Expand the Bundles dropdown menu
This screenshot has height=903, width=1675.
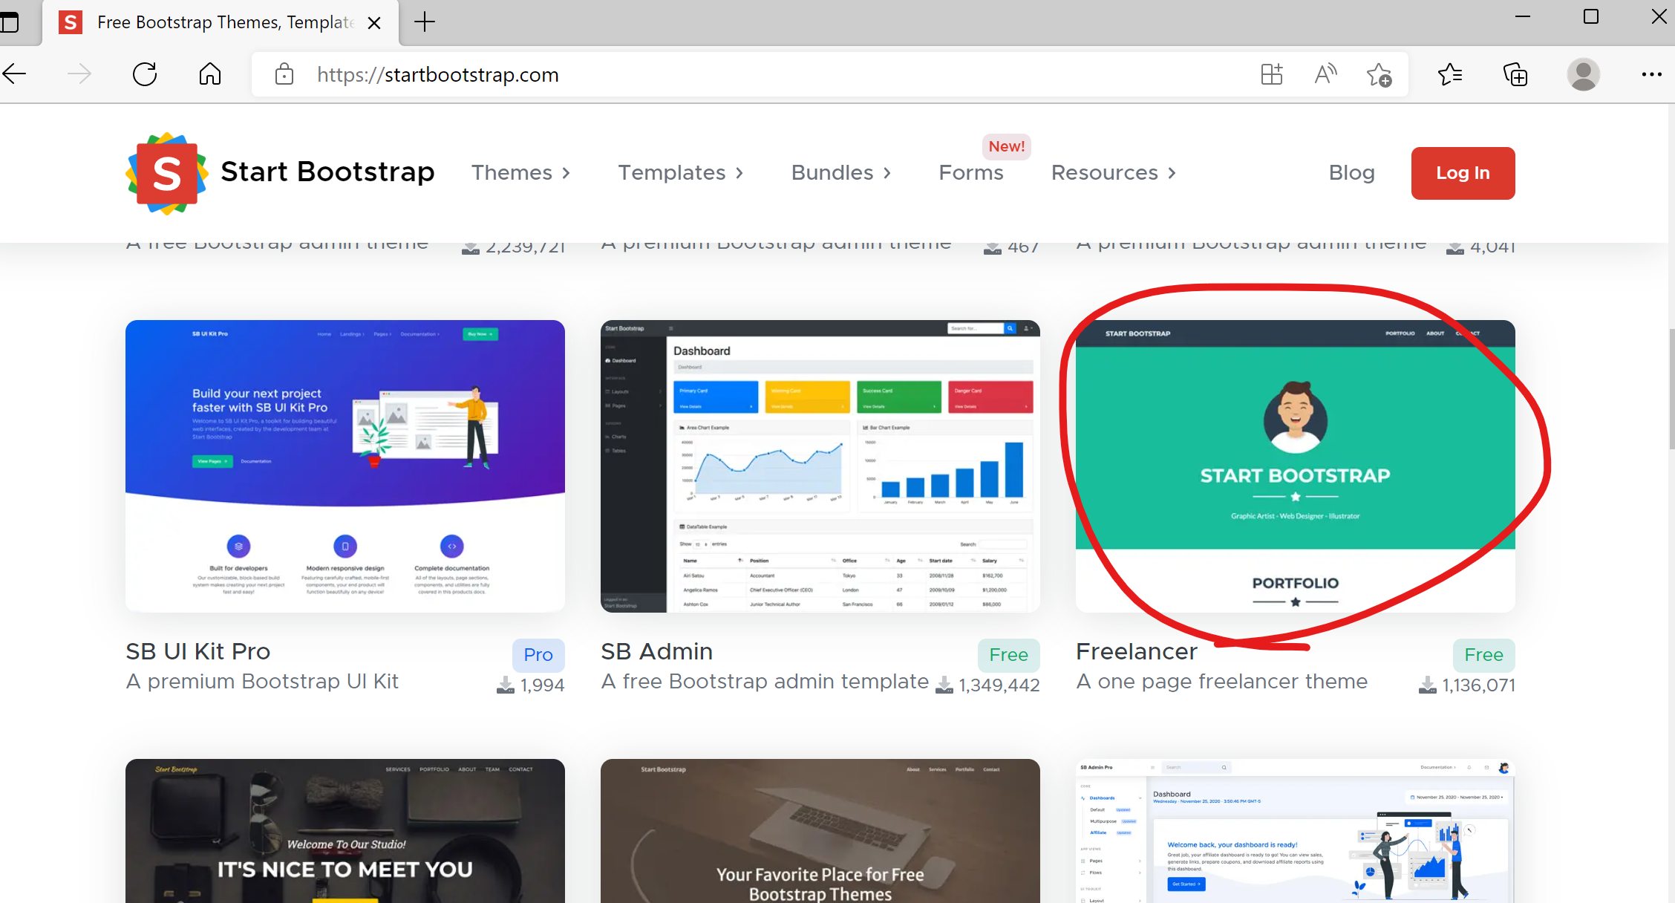[x=840, y=173]
